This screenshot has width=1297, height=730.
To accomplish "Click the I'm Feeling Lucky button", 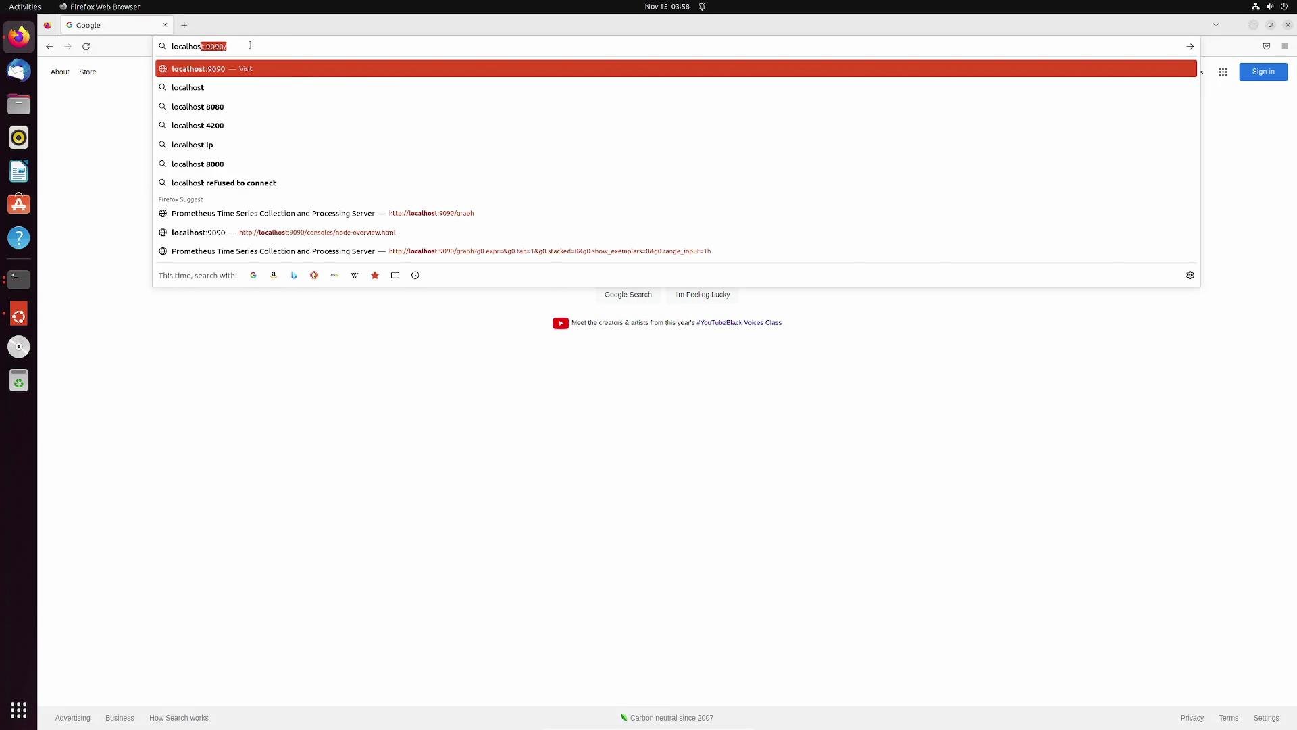I will click(703, 295).
